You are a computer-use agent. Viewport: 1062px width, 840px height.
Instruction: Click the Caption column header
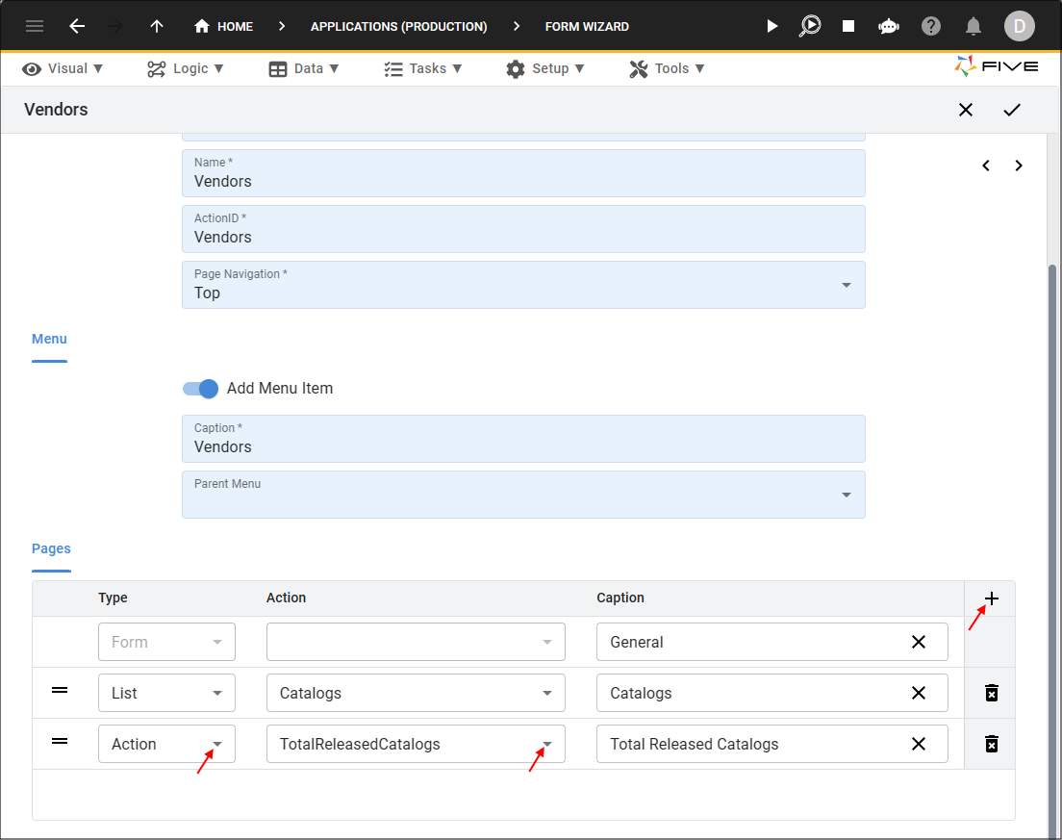(620, 598)
